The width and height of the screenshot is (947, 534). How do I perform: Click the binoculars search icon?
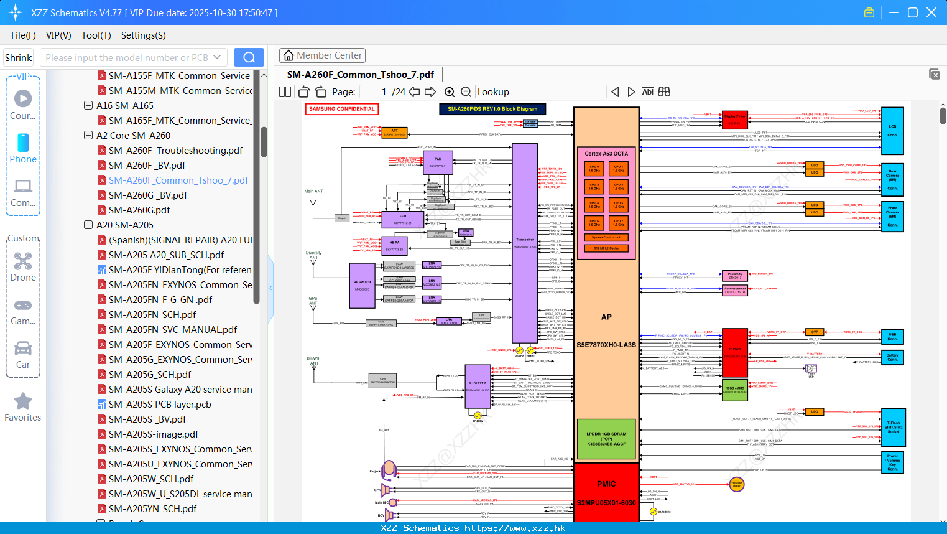coord(664,92)
